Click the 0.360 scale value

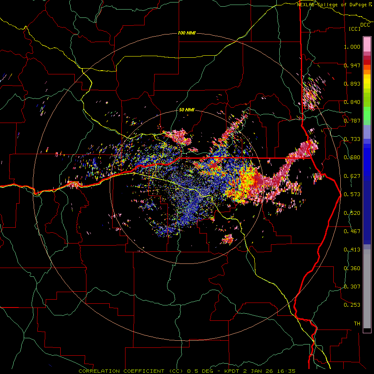click(352, 268)
